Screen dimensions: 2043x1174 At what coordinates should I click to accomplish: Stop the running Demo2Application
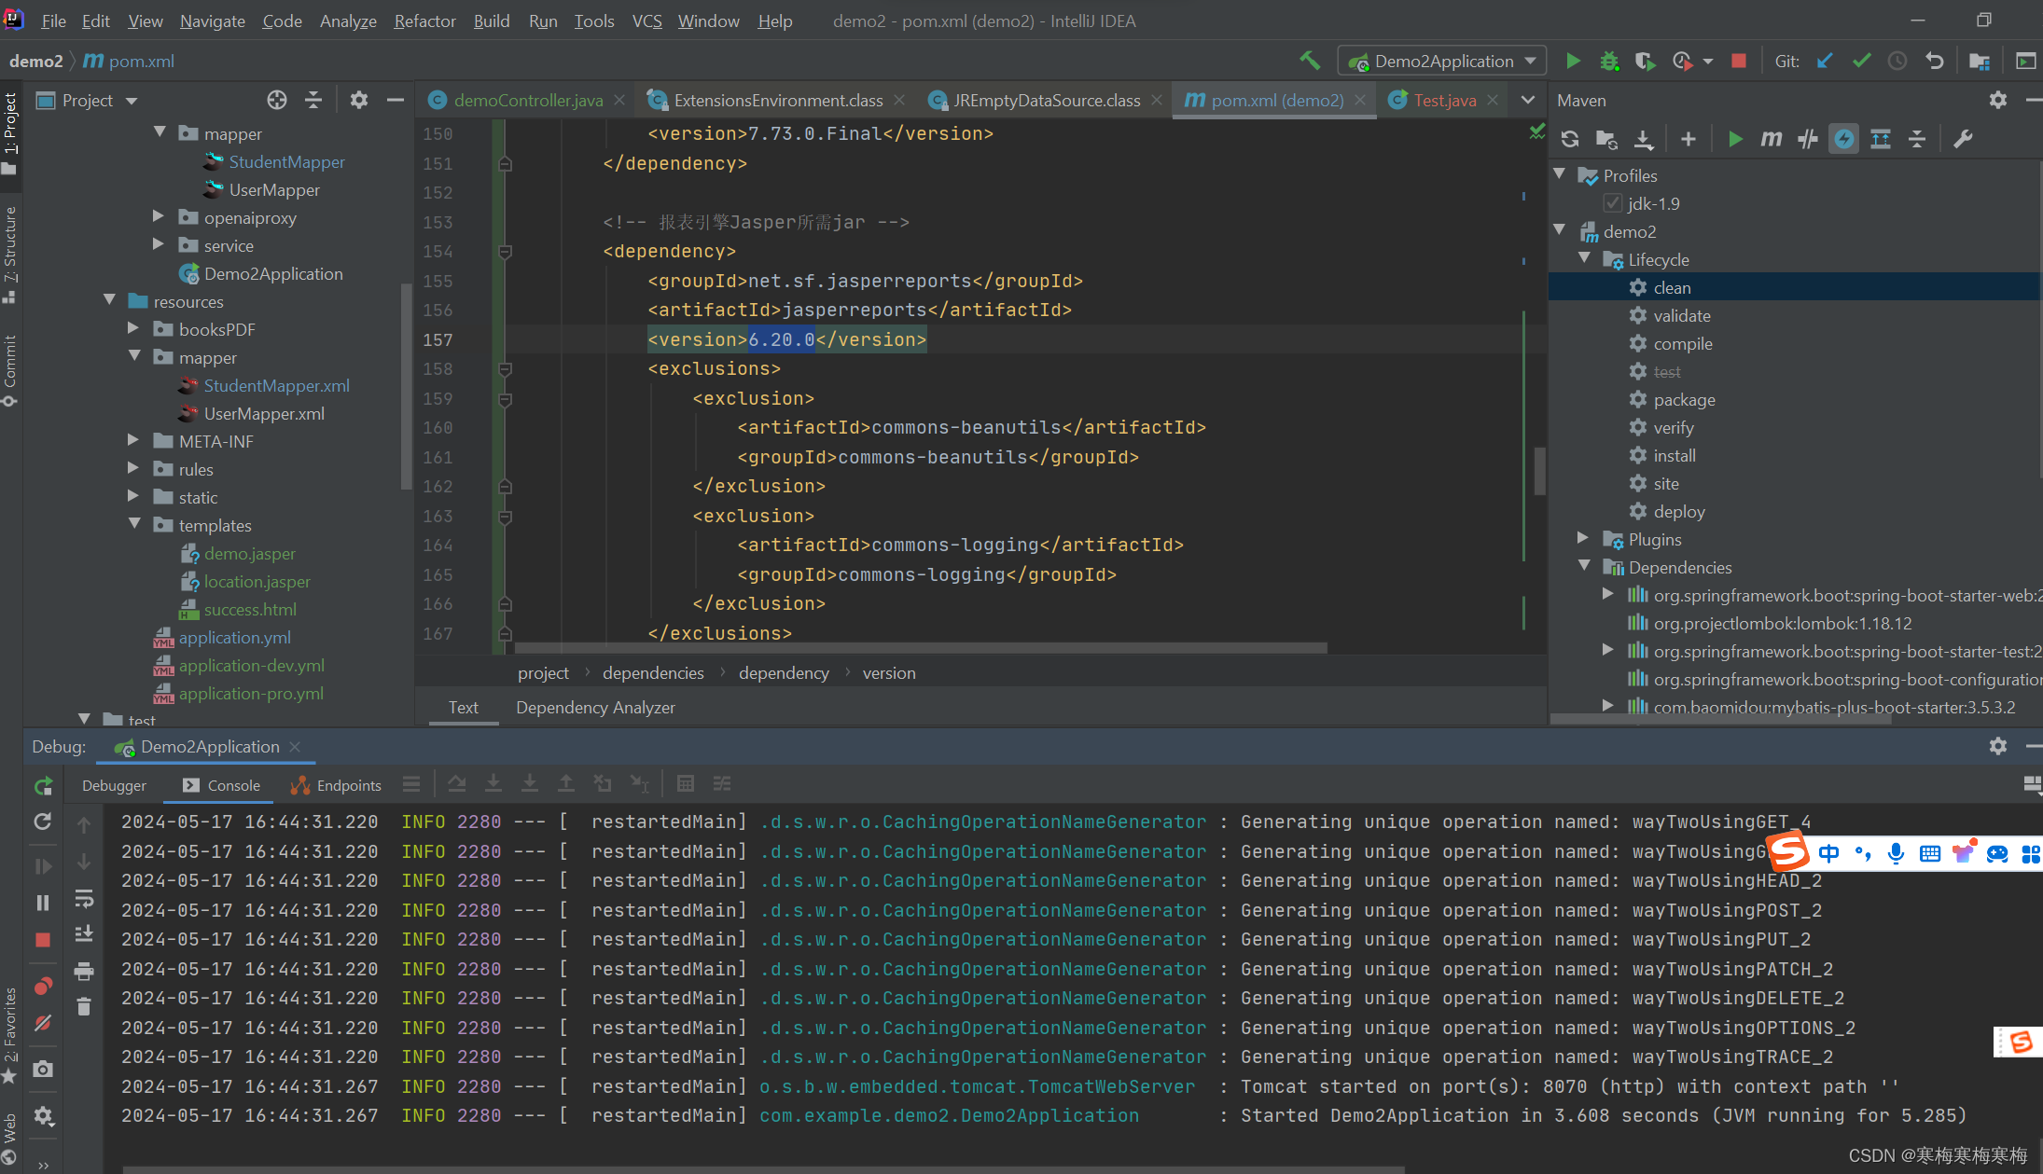(x=1737, y=61)
